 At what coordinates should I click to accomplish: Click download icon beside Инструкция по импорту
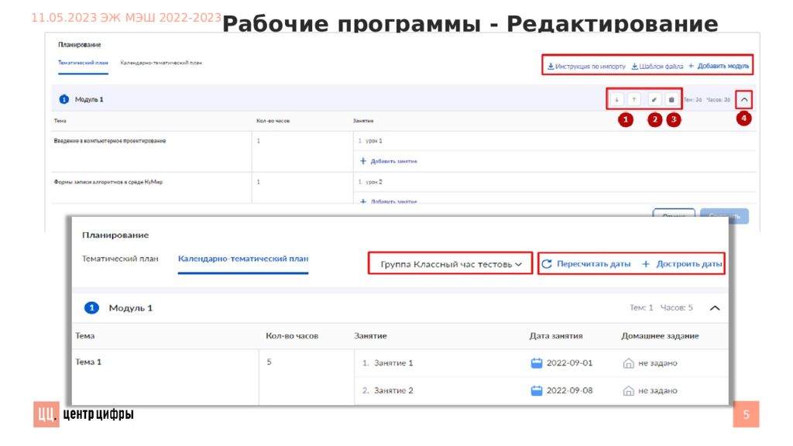[551, 67]
